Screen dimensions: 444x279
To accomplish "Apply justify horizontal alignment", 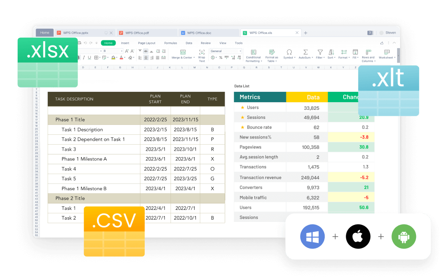I will [158, 58].
